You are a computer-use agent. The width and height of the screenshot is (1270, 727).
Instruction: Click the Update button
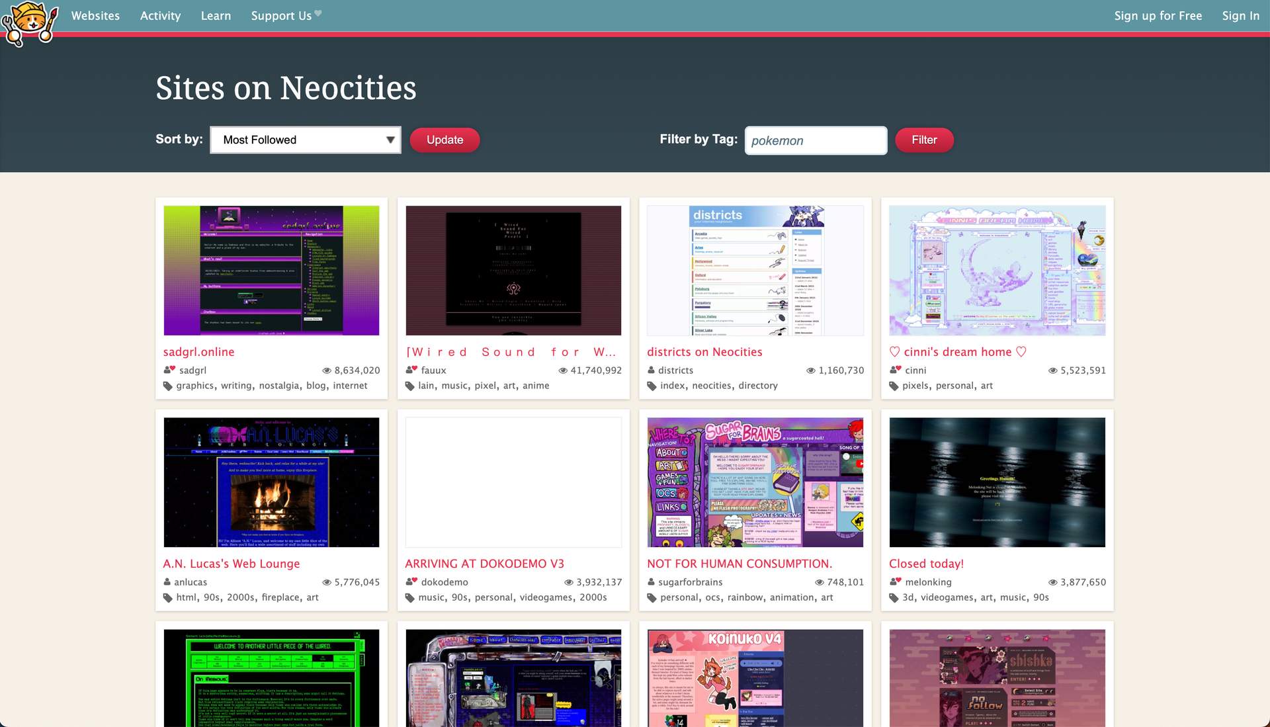tap(444, 140)
